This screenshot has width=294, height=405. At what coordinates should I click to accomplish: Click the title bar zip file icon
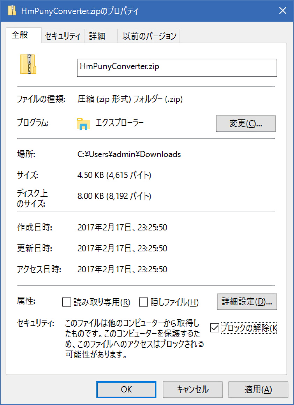tap(12, 11)
